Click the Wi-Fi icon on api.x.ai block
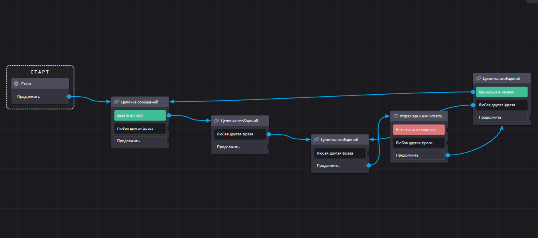Image resolution: width=538 pixels, height=238 pixels. click(x=396, y=116)
